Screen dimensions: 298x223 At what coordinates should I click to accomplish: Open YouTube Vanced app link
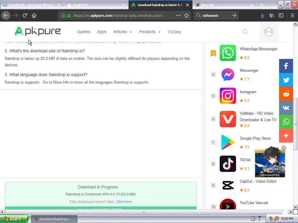point(254,203)
